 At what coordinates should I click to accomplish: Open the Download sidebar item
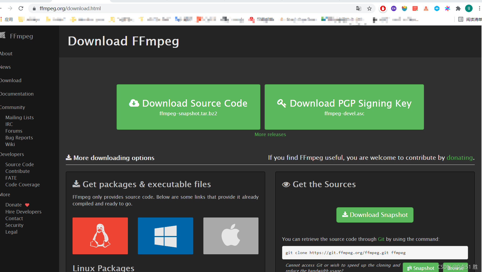(11, 80)
